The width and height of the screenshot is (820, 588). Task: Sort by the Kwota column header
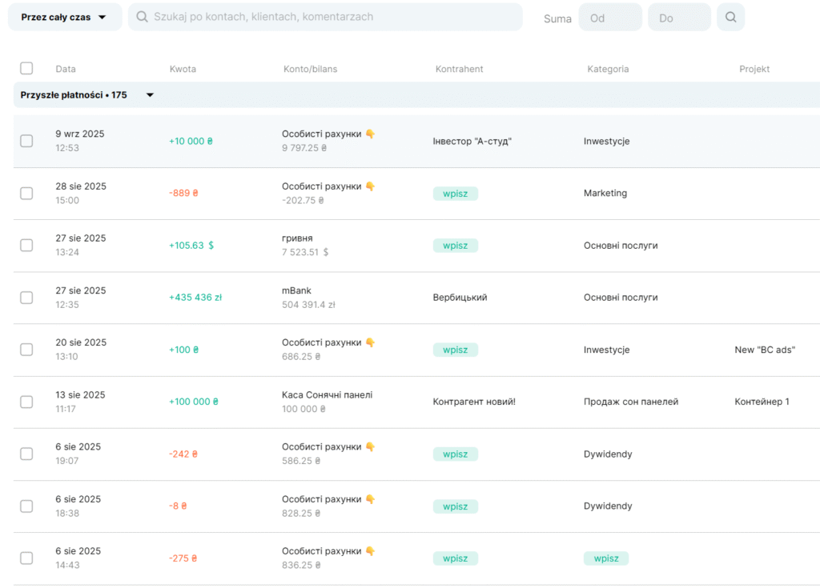tap(183, 69)
